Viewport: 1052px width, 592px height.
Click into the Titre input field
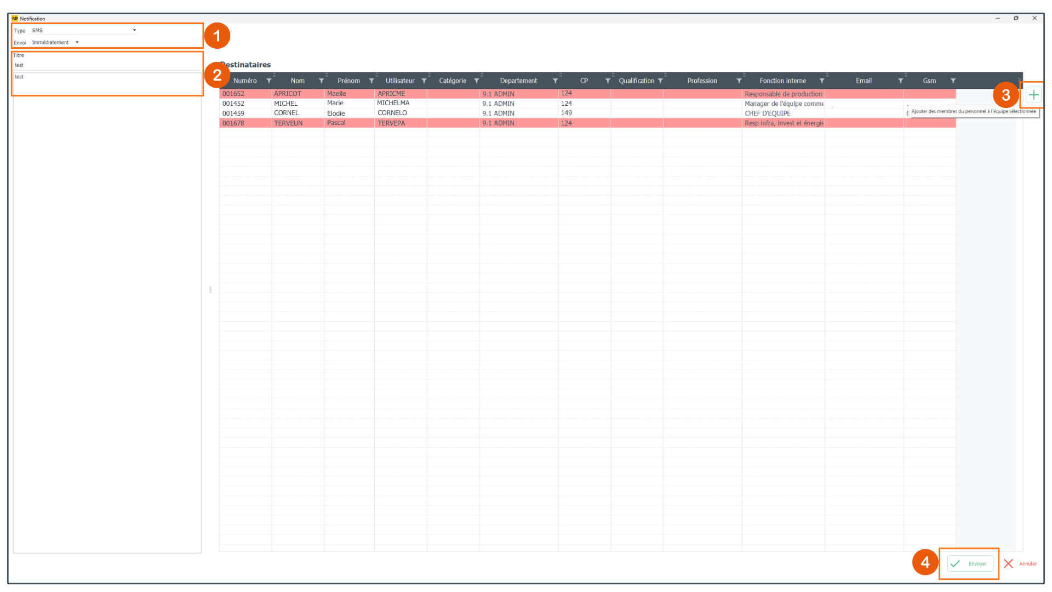pos(107,65)
